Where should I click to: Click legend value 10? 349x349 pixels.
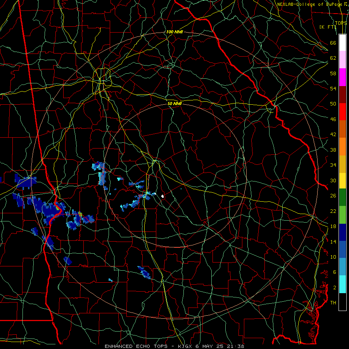[333, 257]
